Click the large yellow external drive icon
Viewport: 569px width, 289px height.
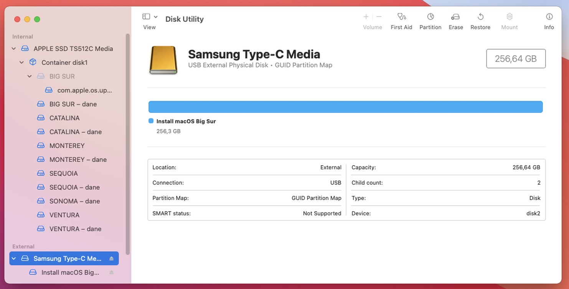pyautogui.click(x=163, y=60)
